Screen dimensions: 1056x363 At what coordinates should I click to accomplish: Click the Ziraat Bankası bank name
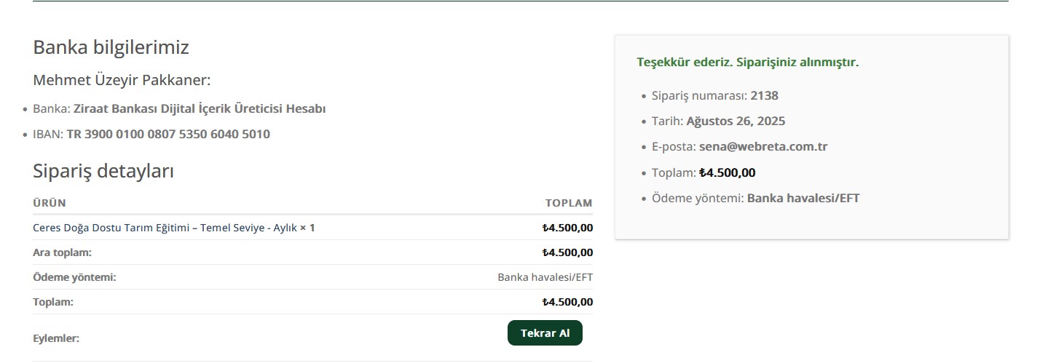coord(200,108)
